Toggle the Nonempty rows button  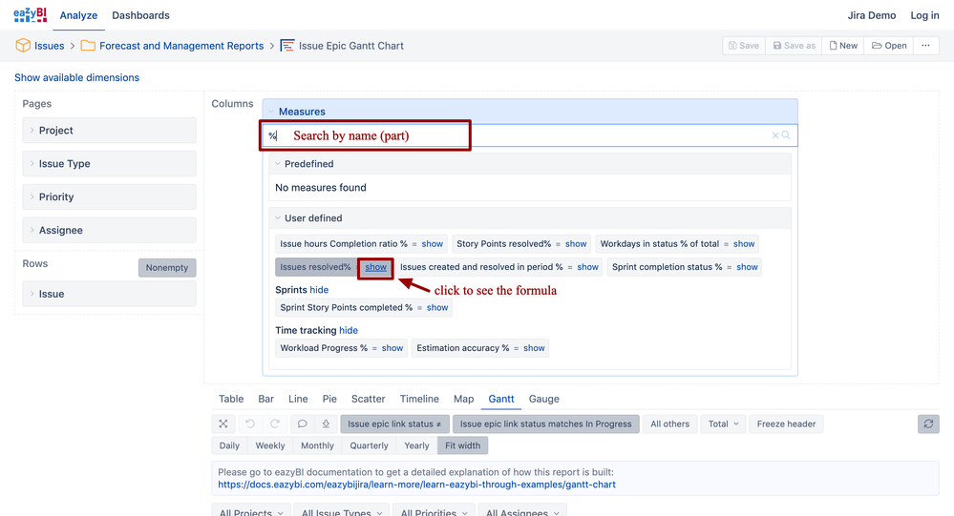point(167,267)
